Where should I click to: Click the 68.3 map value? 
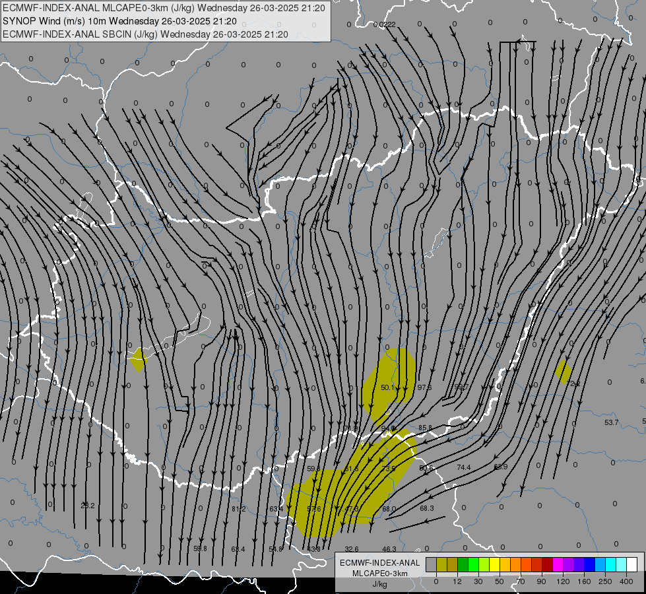point(426,508)
